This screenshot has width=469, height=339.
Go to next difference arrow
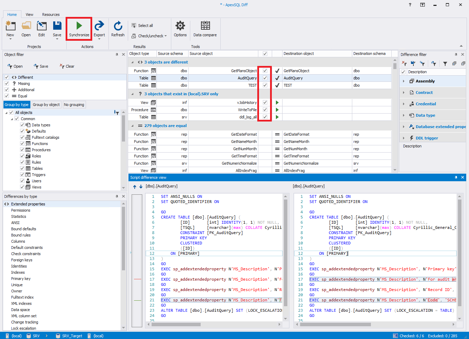click(141, 186)
